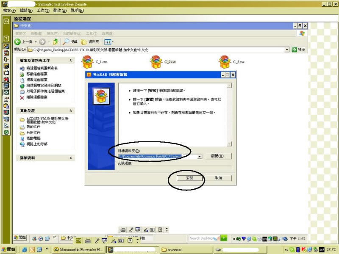Click the 資料夾 folders toolbar icon
This screenshot has height=254, width=339.
tap(84, 41)
